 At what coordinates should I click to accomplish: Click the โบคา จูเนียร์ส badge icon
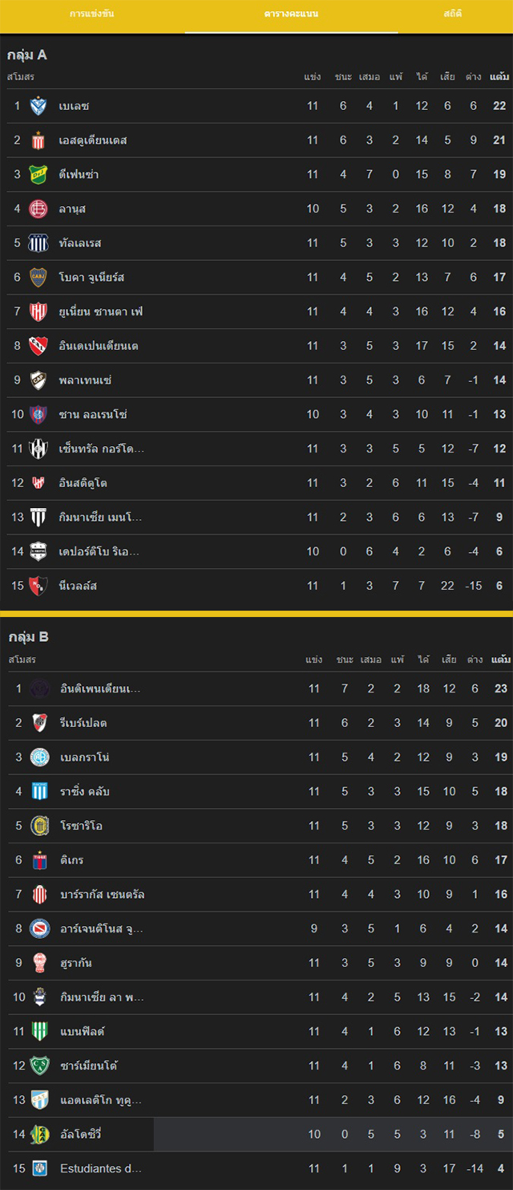pyautogui.click(x=38, y=277)
